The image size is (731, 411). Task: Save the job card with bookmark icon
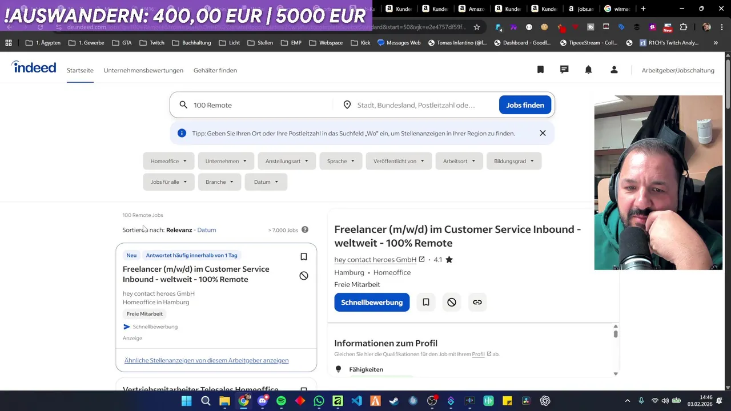pyautogui.click(x=304, y=257)
